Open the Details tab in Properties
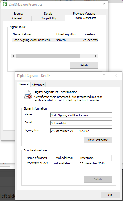This screenshot has width=123, height=201. pyautogui.click(x=48, y=14)
